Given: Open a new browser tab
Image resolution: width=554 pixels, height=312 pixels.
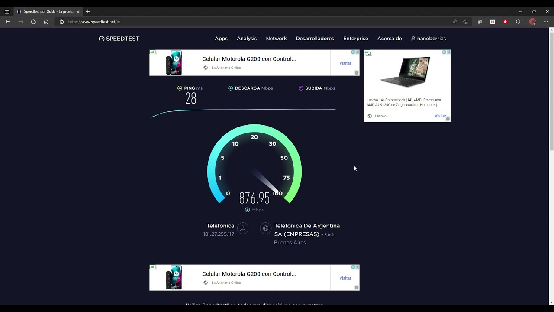Looking at the screenshot, I should [x=88, y=11].
